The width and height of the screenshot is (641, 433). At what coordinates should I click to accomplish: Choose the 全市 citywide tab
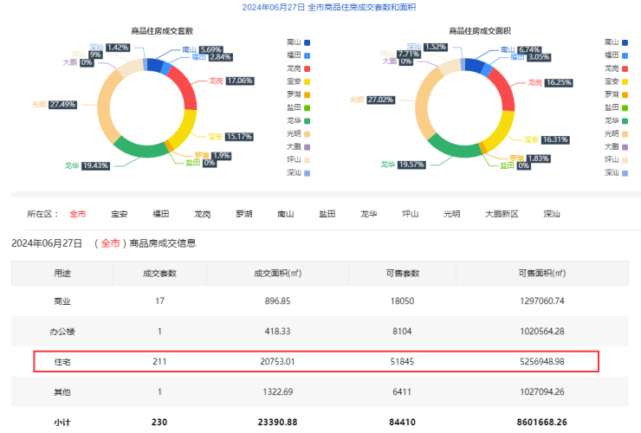[x=77, y=214]
